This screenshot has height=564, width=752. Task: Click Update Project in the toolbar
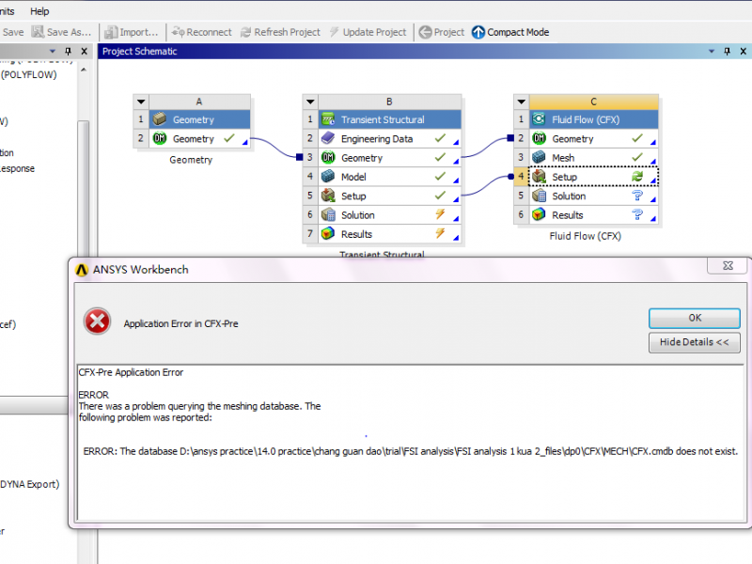click(368, 32)
